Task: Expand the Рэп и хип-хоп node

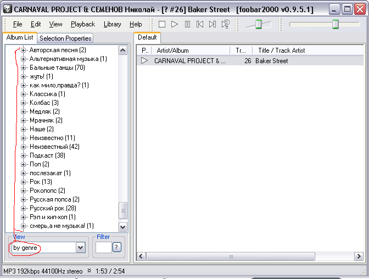Action: click(x=23, y=217)
